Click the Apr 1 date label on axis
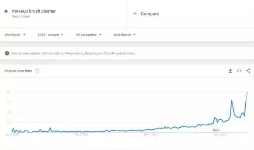The image size is (254, 150). pyautogui.click(x=220, y=135)
